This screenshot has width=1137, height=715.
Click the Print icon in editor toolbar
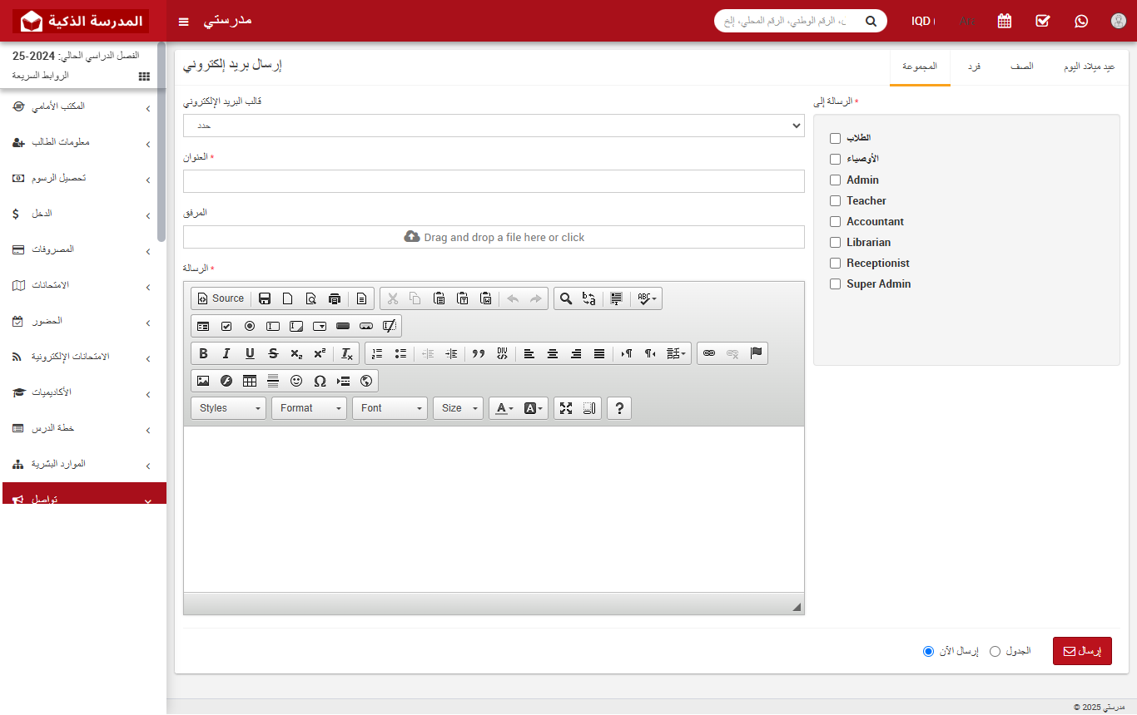335,298
